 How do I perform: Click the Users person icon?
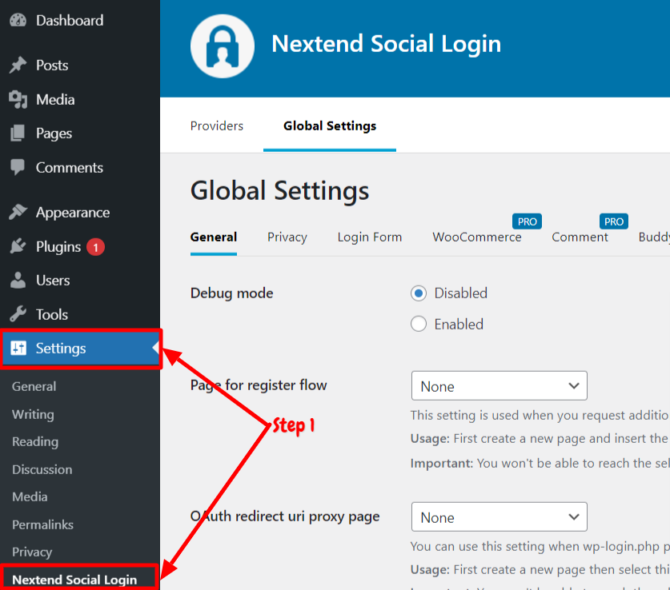click(x=18, y=281)
